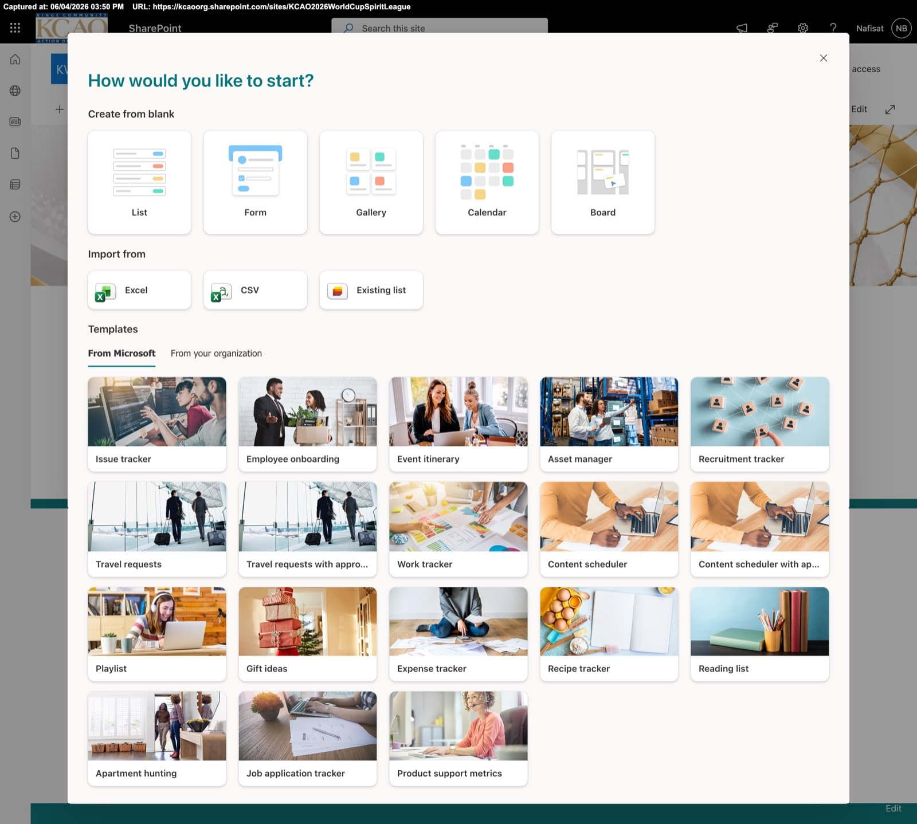This screenshot has width=917, height=824.
Task: Open the NB account avatar
Action: click(902, 28)
